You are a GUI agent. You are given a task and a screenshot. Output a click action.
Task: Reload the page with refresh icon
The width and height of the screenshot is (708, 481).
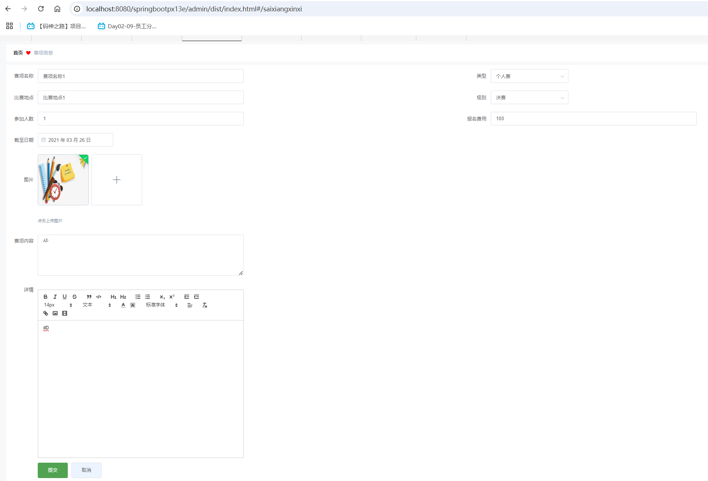coord(41,9)
